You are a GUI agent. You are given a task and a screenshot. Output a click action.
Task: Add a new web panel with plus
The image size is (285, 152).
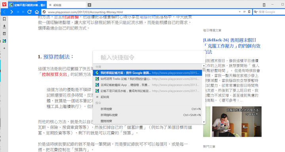(4, 48)
